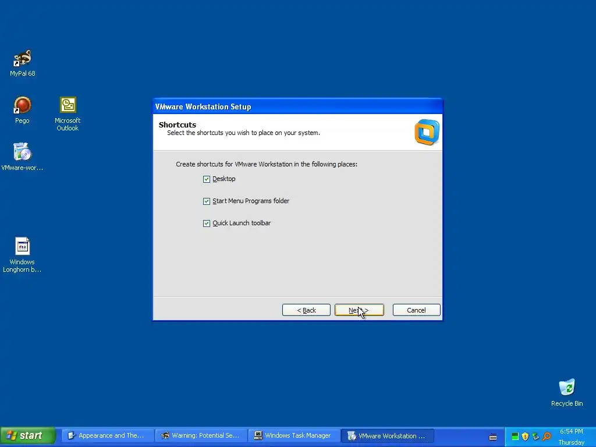Toggle the Quick Launch toolbar checkbox
596x447 pixels.
click(207, 223)
